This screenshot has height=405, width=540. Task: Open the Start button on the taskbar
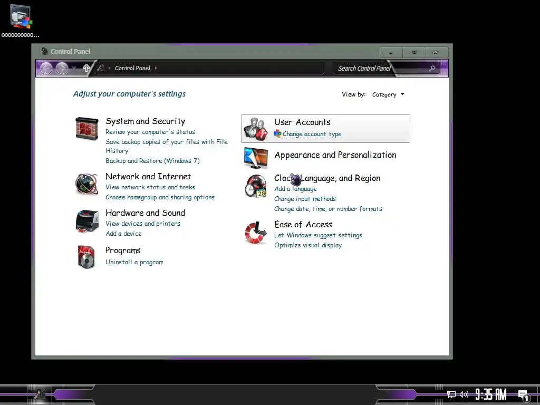[x=40, y=394]
